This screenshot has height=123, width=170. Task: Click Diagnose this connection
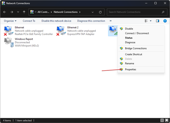coord(91,21)
